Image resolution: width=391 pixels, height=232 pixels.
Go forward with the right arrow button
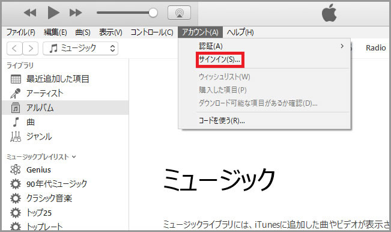tap(31, 48)
